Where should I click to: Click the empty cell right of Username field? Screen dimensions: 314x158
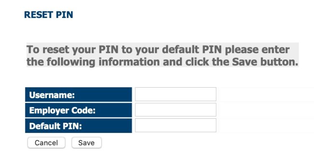tap(267, 94)
